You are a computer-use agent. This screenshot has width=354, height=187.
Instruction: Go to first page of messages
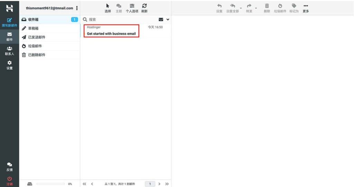(84, 184)
